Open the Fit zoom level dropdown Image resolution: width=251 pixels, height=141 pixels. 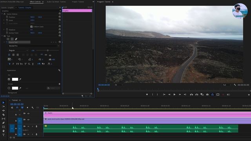click(119, 85)
